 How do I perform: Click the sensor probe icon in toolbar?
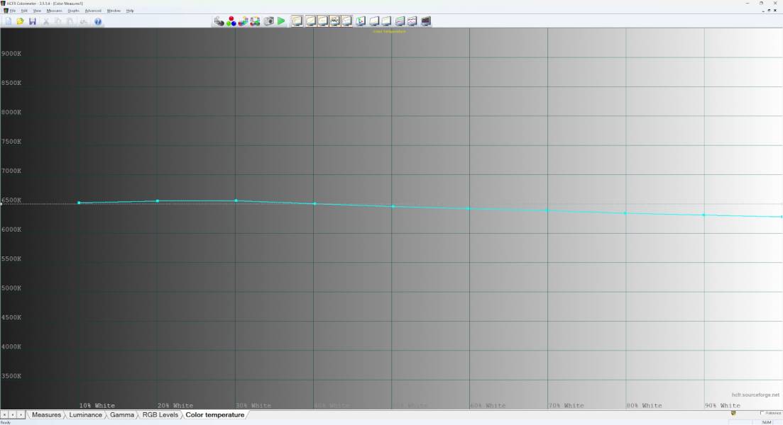(219, 21)
